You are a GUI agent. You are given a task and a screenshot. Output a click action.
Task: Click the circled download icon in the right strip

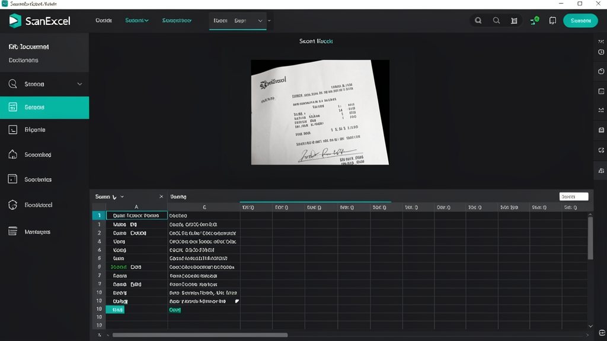(601, 52)
